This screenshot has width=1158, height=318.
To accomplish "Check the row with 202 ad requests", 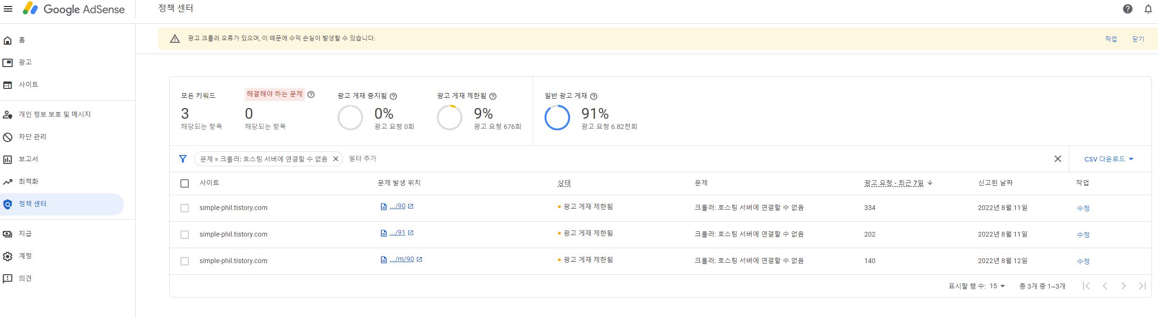I will [185, 235].
